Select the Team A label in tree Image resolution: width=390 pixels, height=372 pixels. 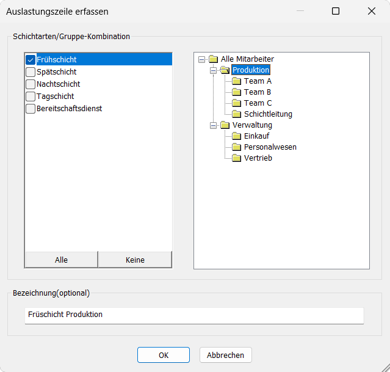click(x=258, y=81)
